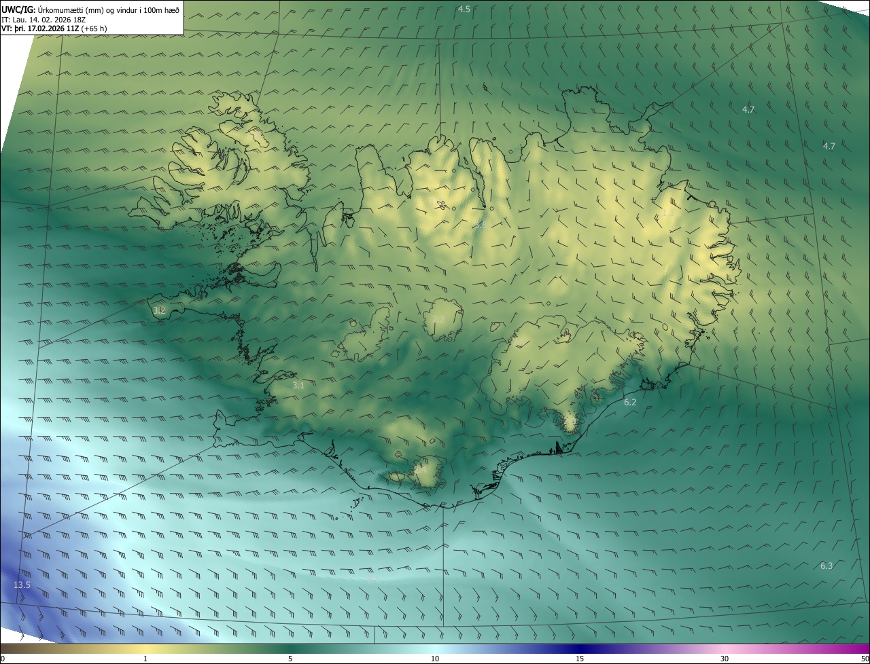This screenshot has width=870, height=664.
Task: Click the '6.3' value label on map
Action: pyautogui.click(x=826, y=566)
